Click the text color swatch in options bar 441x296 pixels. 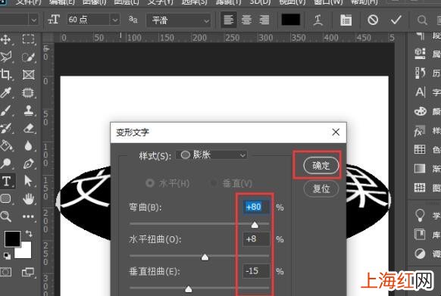[291, 20]
